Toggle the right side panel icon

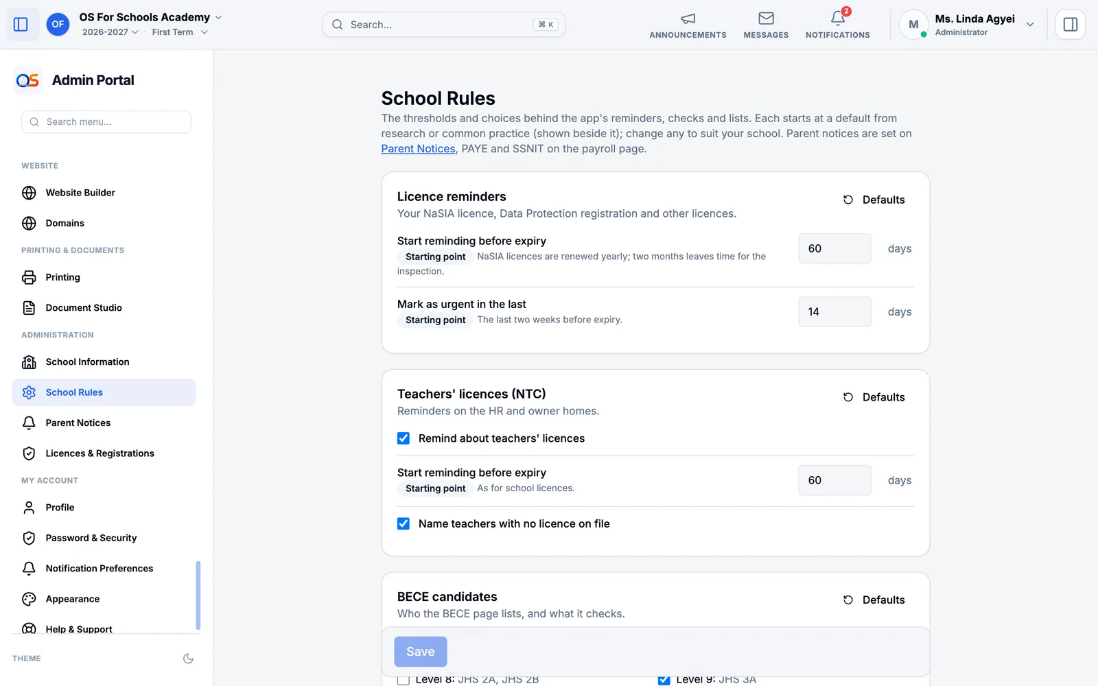(x=1070, y=25)
